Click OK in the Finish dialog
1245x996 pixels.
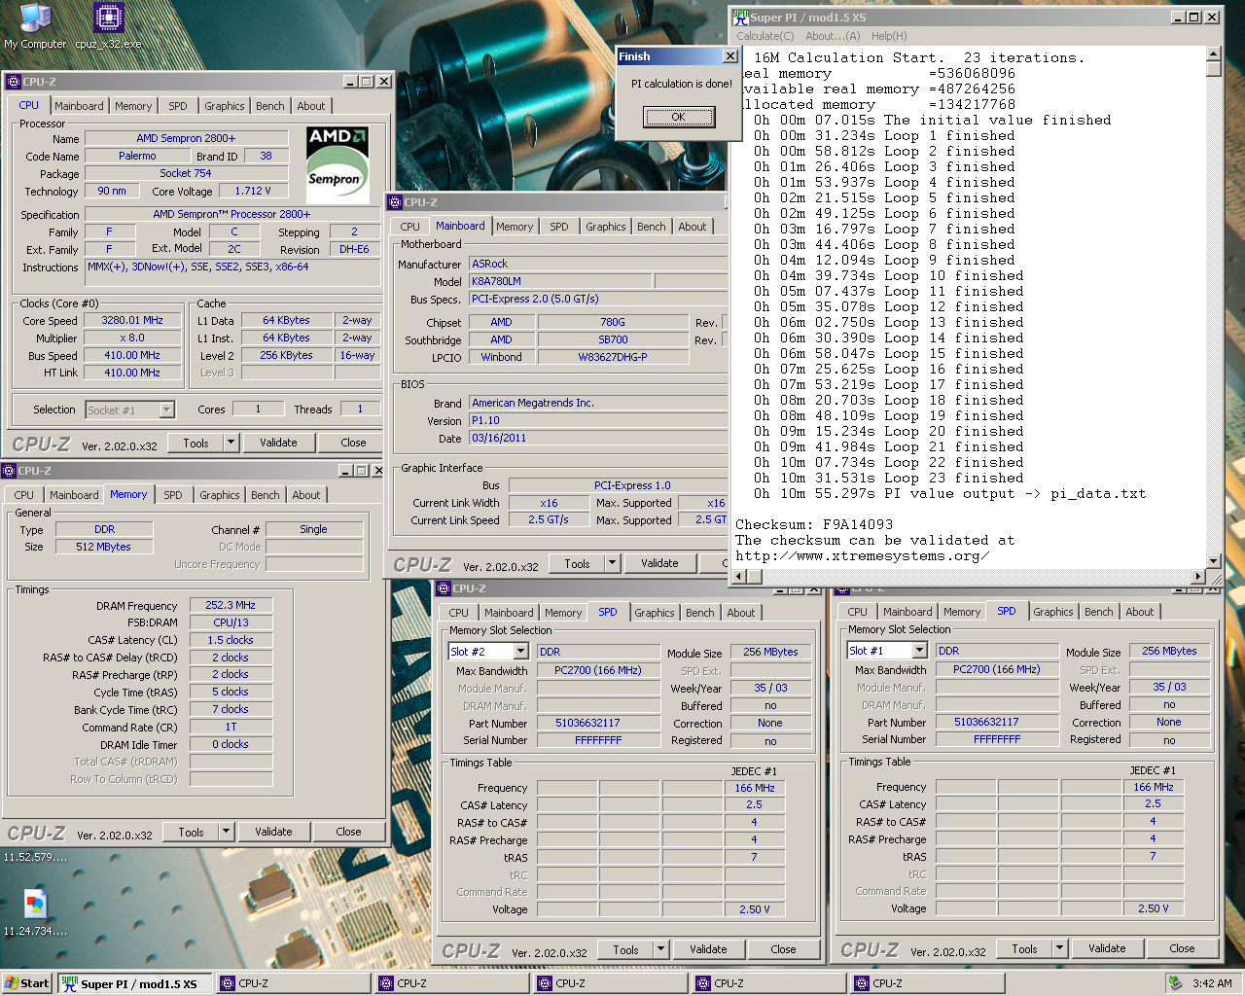tap(679, 117)
